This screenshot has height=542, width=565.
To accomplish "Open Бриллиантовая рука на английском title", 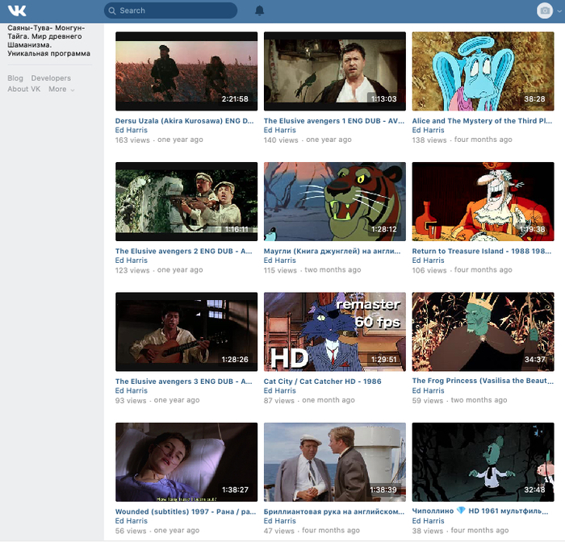I will pyautogui.click(x=334, y=511).
